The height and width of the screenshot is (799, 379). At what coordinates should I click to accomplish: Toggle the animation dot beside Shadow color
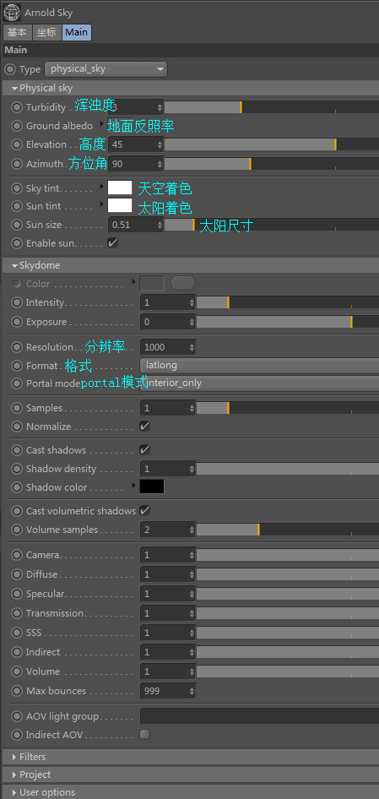(x=18, y=487)
